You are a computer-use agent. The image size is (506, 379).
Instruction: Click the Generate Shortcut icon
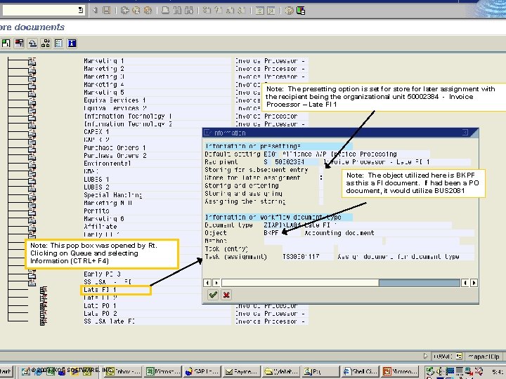click(271, 11)
